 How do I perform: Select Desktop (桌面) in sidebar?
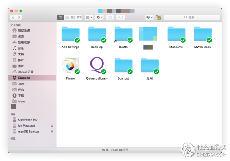pyautogui.click(x=32, y=36)
